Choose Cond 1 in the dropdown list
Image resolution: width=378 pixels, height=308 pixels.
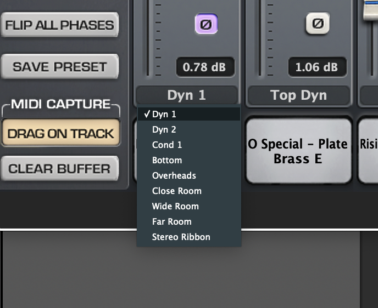coord(189,145)
